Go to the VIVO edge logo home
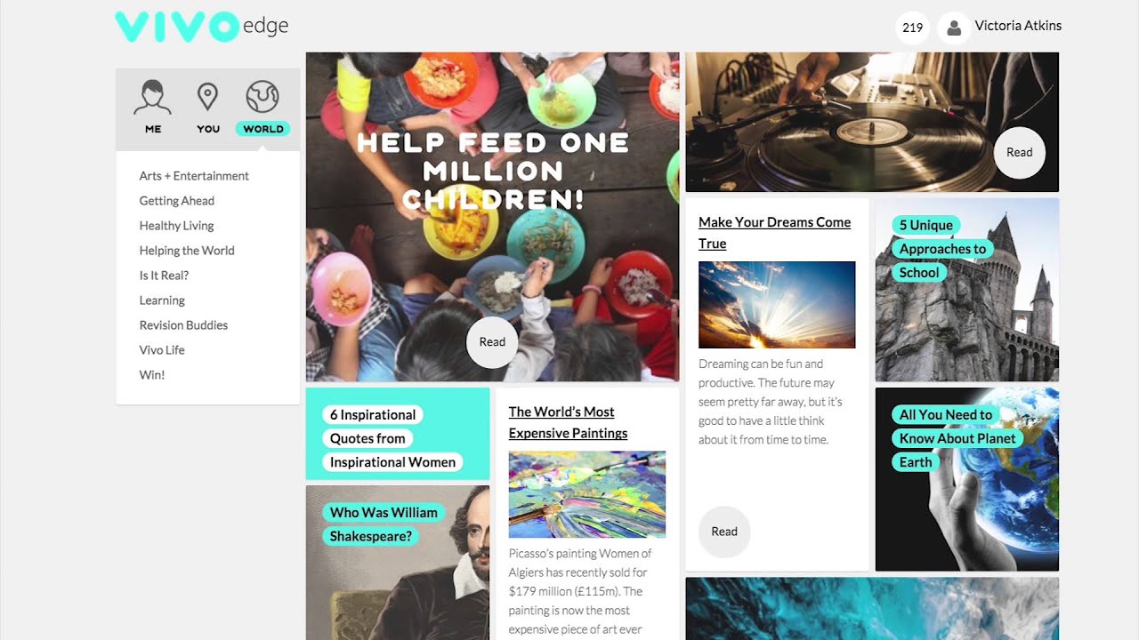 202,27
